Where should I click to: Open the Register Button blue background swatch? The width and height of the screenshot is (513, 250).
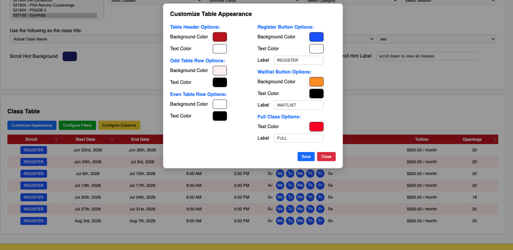coord(316,37)
